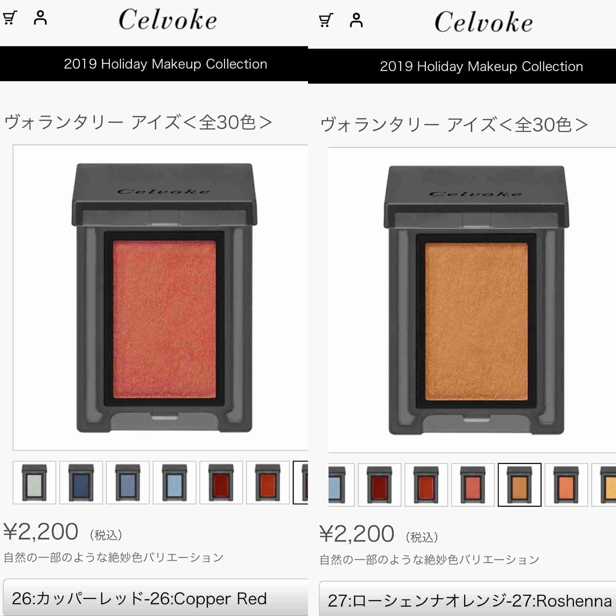Screen dimensions: 616x616
Task: Open left 2019 Holiday Makeup Collection banner
Action: [x=154, y=64]
